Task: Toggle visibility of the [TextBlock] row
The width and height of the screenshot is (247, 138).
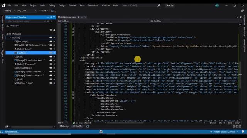Action: pyautogui.click(x=51, y=45)
